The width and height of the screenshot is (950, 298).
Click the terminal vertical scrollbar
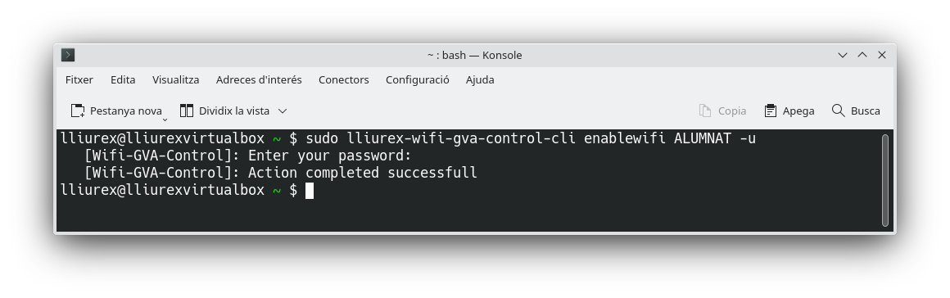point(885,180)
